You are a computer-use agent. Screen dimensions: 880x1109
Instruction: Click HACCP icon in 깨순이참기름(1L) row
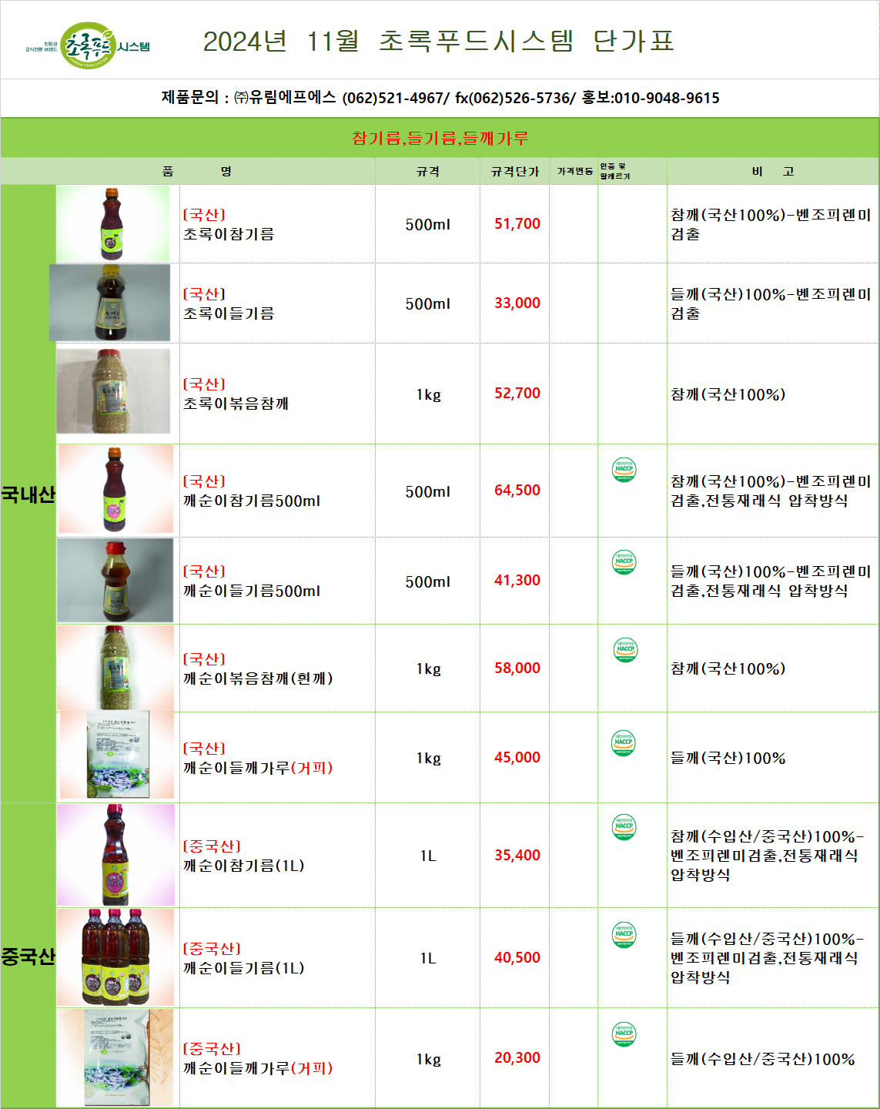(x=624, y=827)
